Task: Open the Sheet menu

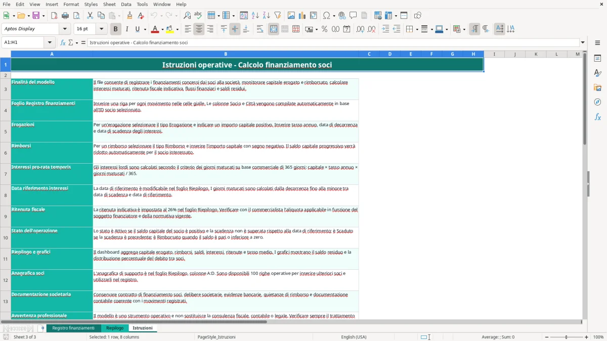Action: [110, 4]
